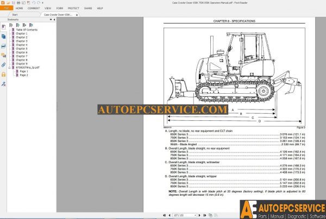The image size is (326, 219).
Task: Click the Redo icon in quick access toolbar
Action: point(39,3)
